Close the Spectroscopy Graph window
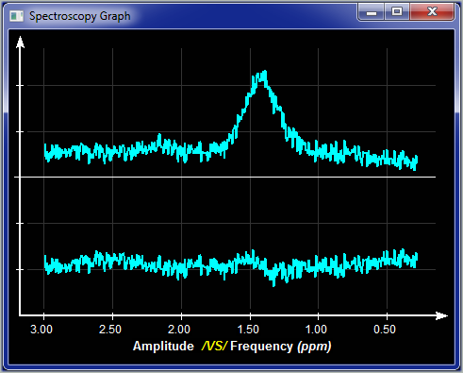The image size is (463, 373). coord(432,12)
